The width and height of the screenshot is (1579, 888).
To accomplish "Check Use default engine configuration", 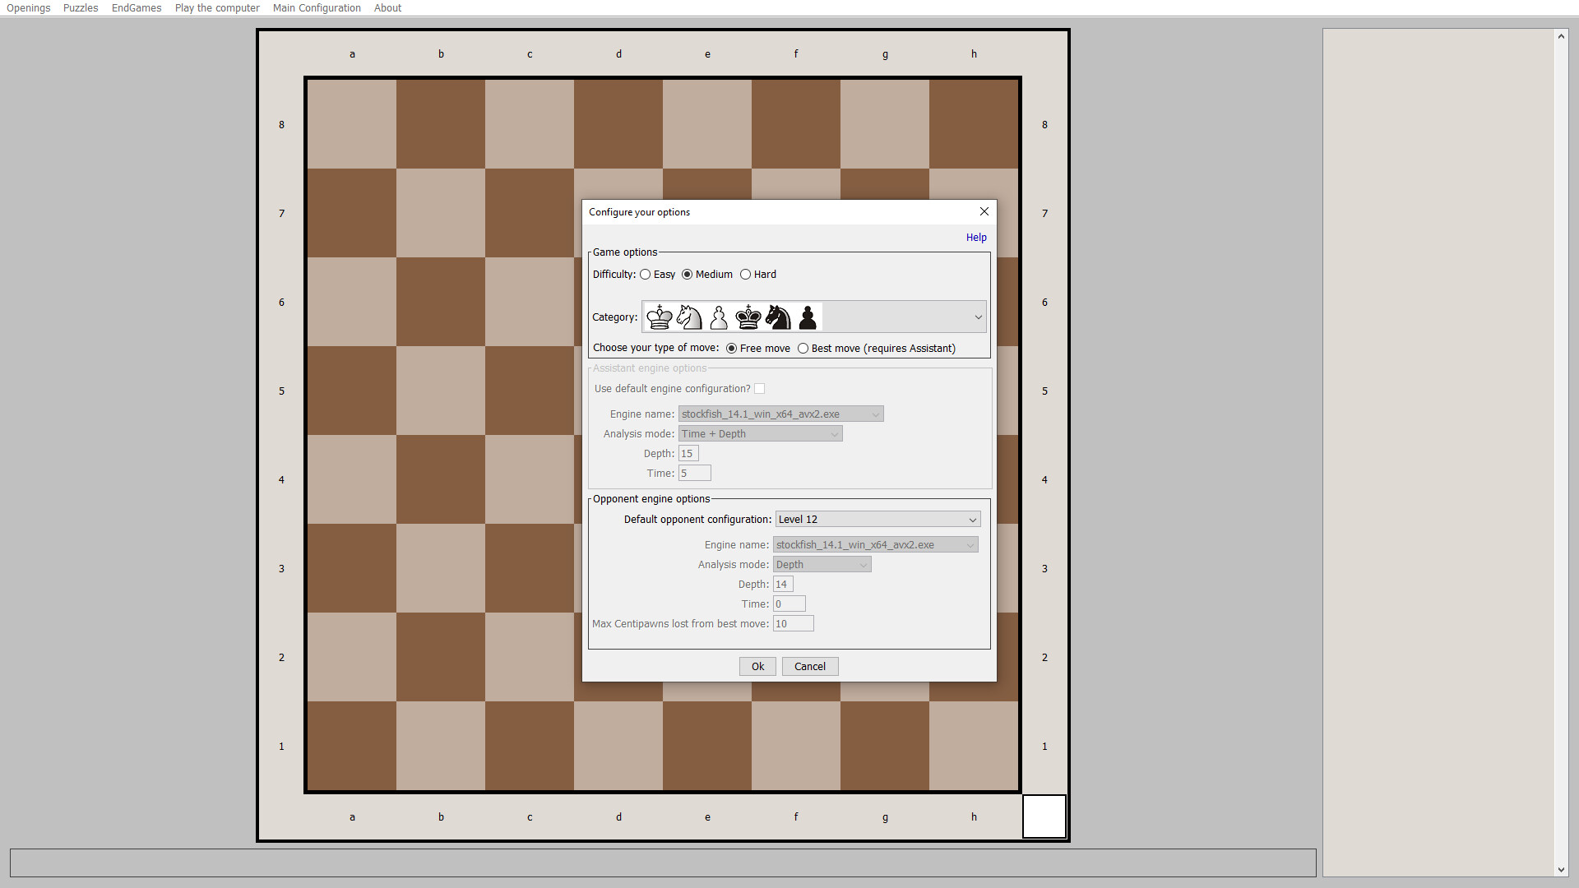I will point(760,388).
